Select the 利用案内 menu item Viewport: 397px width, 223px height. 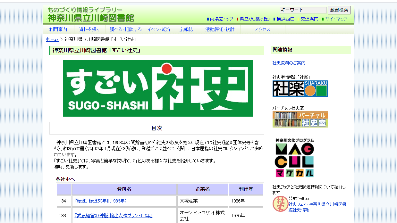click(x=58, y=29)
